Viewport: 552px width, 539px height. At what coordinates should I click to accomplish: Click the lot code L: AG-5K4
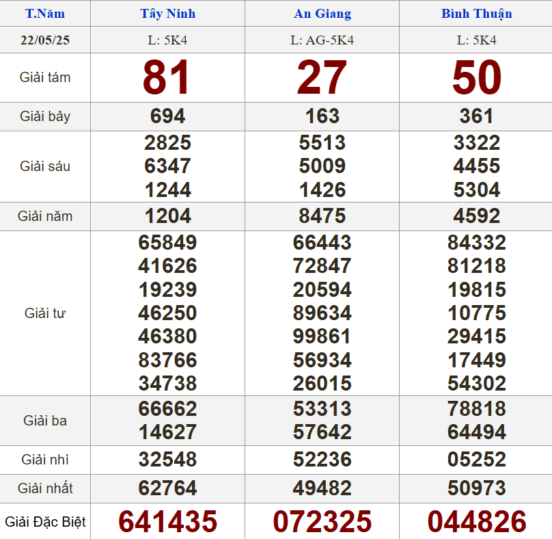point(322,40)
